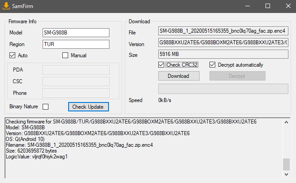Close the SamFirm window
Image resolution: width=296 pixels, height=183 pixels.
[288, 6]
